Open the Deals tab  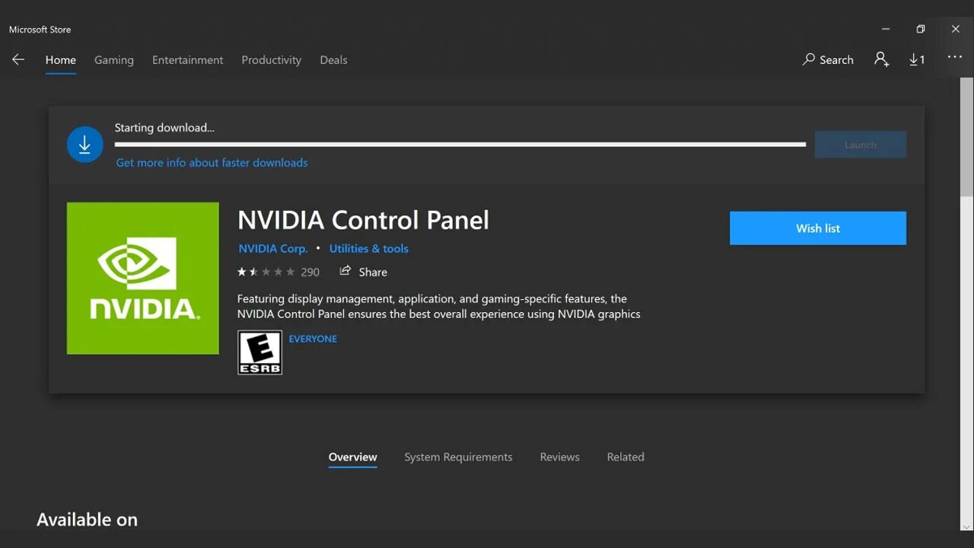(x=333, y=60)
